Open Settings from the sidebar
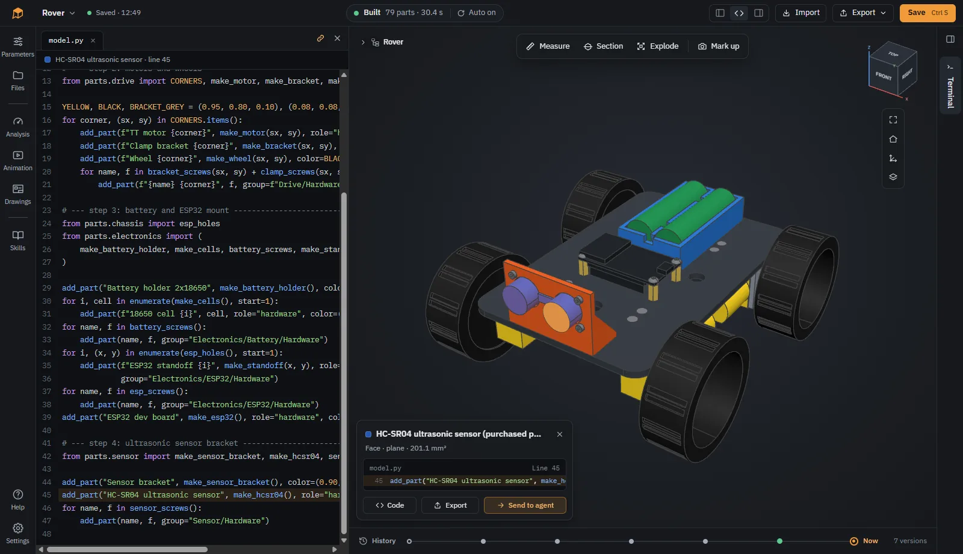Image resolution: width=963 pixels, height=554 pixels. [18, 533]
